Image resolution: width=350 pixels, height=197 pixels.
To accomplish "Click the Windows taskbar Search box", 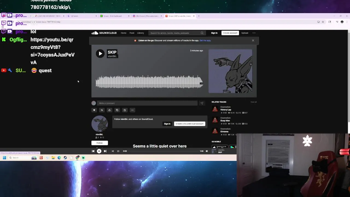I will (x=23, y=158).
